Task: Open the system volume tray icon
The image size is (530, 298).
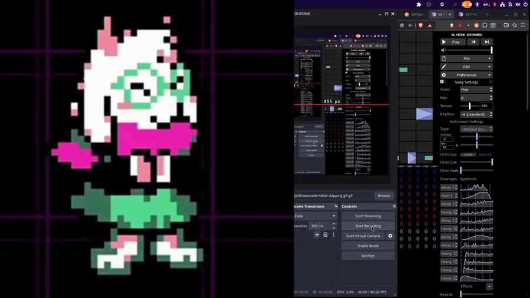Action: (518, 4)
